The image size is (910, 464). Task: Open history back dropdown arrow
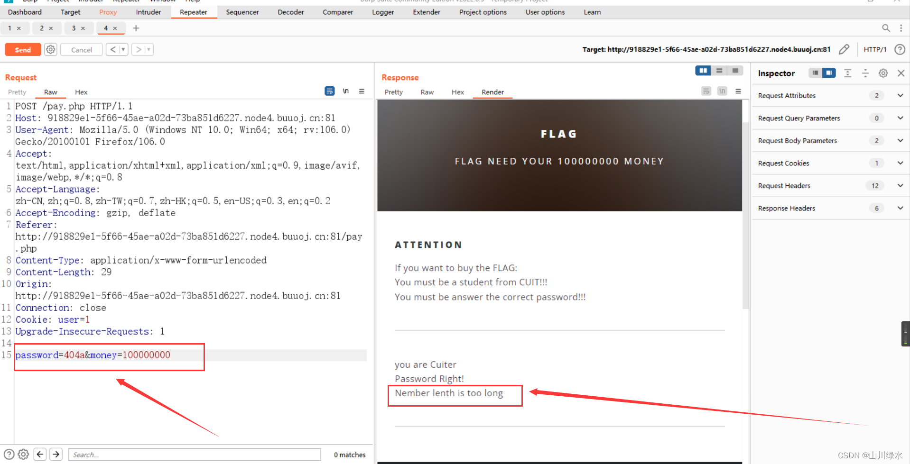pos(123,49)
